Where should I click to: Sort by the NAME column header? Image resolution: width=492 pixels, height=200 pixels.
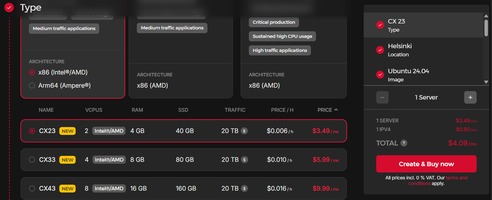[x=46, y=110]
